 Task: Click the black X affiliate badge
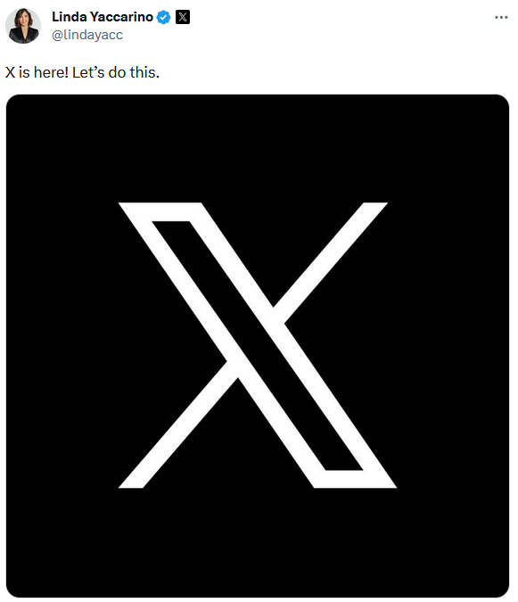point(183,17)
